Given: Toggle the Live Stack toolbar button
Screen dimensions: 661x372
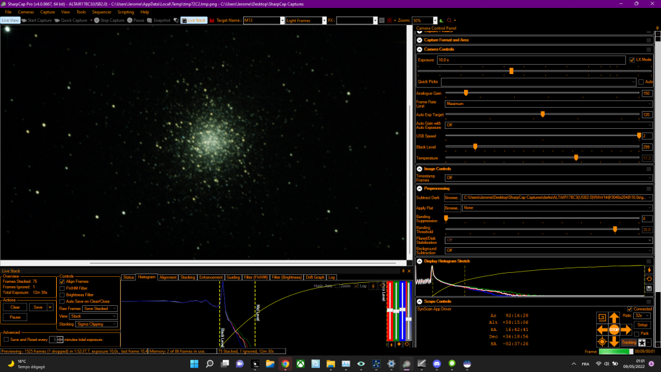Looking at the screenshot, I should (194, 20).
